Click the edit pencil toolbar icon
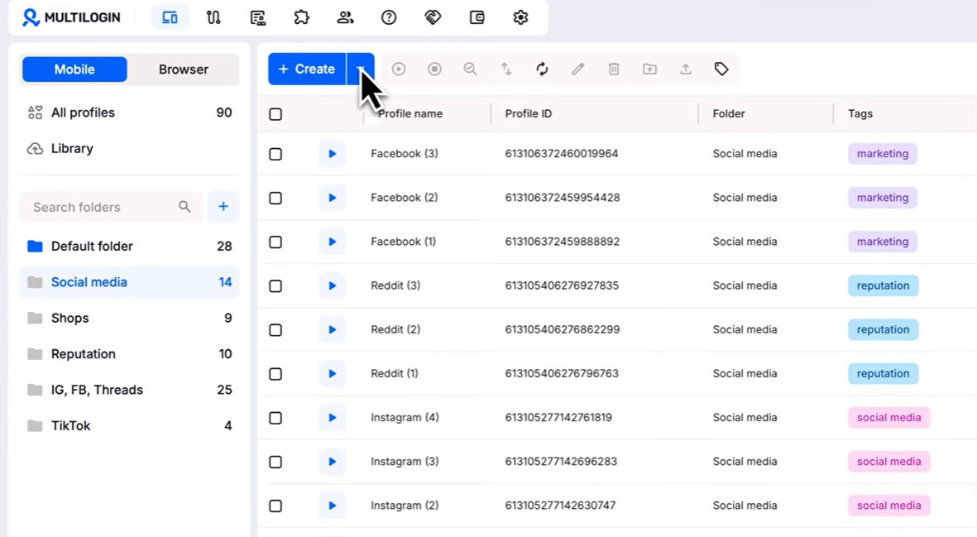Image resolution: width=977 pixels, height=537 pixels. 578,70
